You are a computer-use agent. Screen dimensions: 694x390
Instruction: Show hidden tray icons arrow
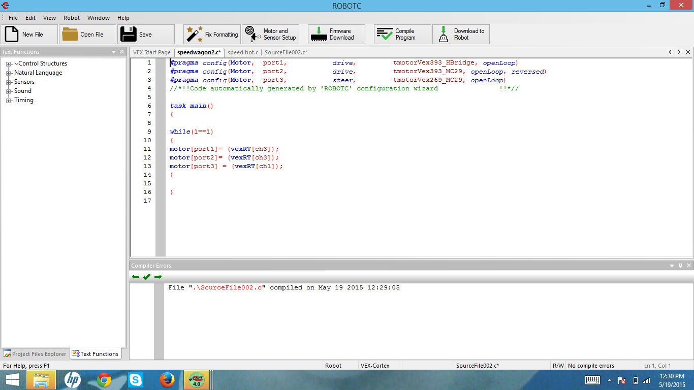click(x=610, y=380)
